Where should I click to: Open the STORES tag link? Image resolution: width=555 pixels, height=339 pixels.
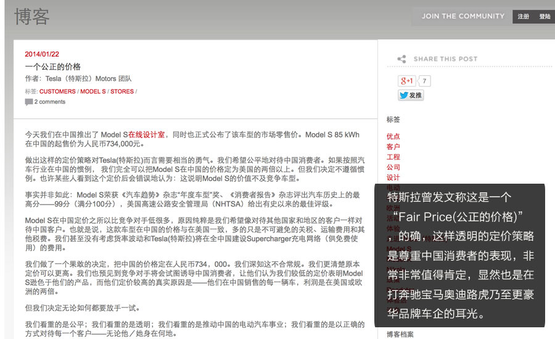click(122, 91)
